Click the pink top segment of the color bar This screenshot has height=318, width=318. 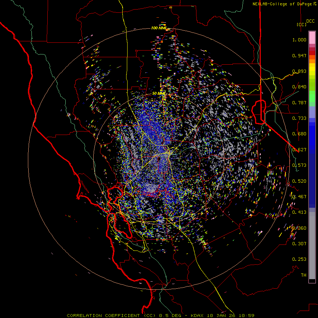312,37
